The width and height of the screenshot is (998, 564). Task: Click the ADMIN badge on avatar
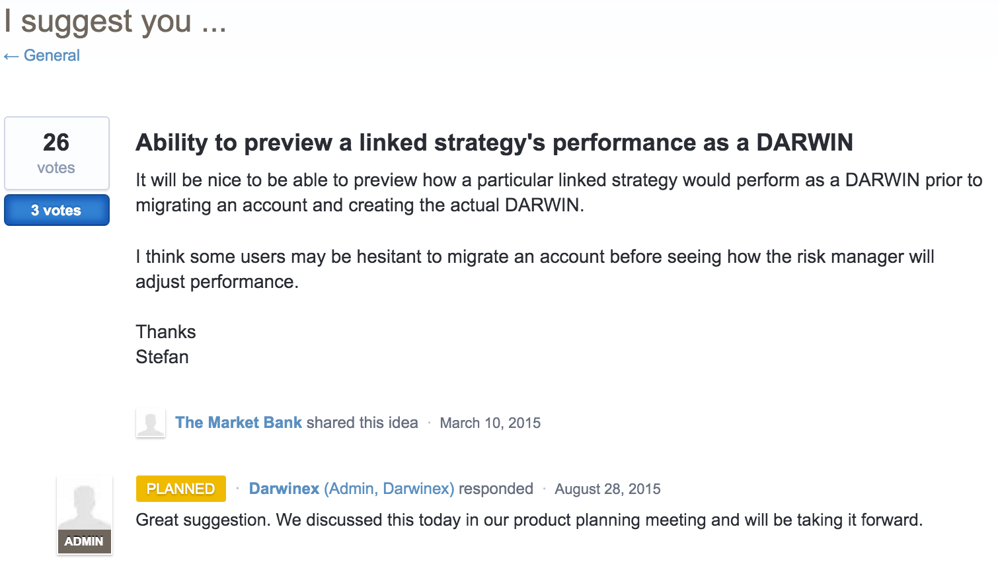coord(84,542)
